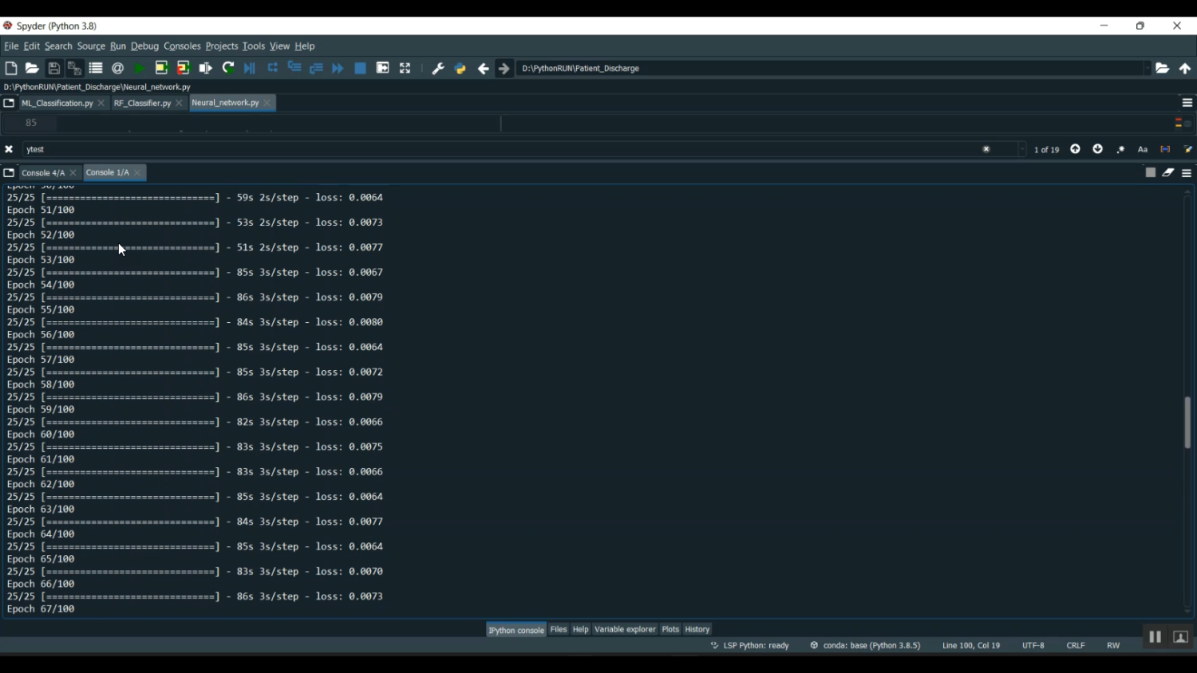The image size is (1197, 673).
Task: Click the Save file icon
Action: tap(54, 69)
